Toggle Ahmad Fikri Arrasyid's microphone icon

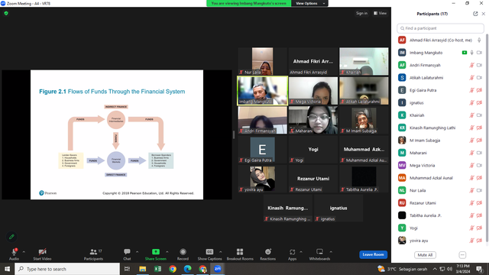(479, 40)
